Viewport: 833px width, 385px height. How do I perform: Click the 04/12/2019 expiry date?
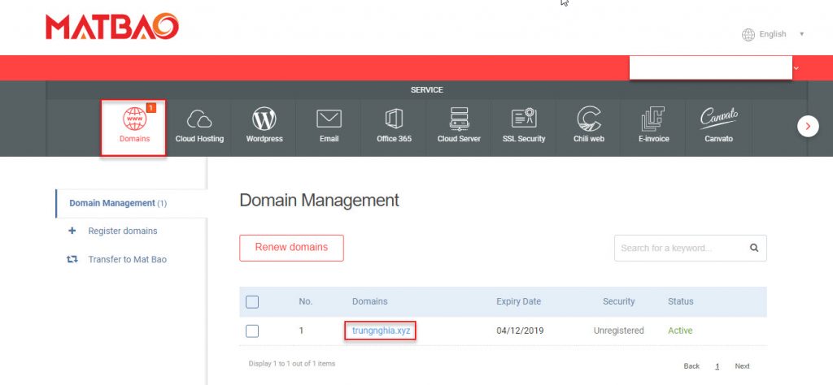pyautogui.click(x=520, y=331)
